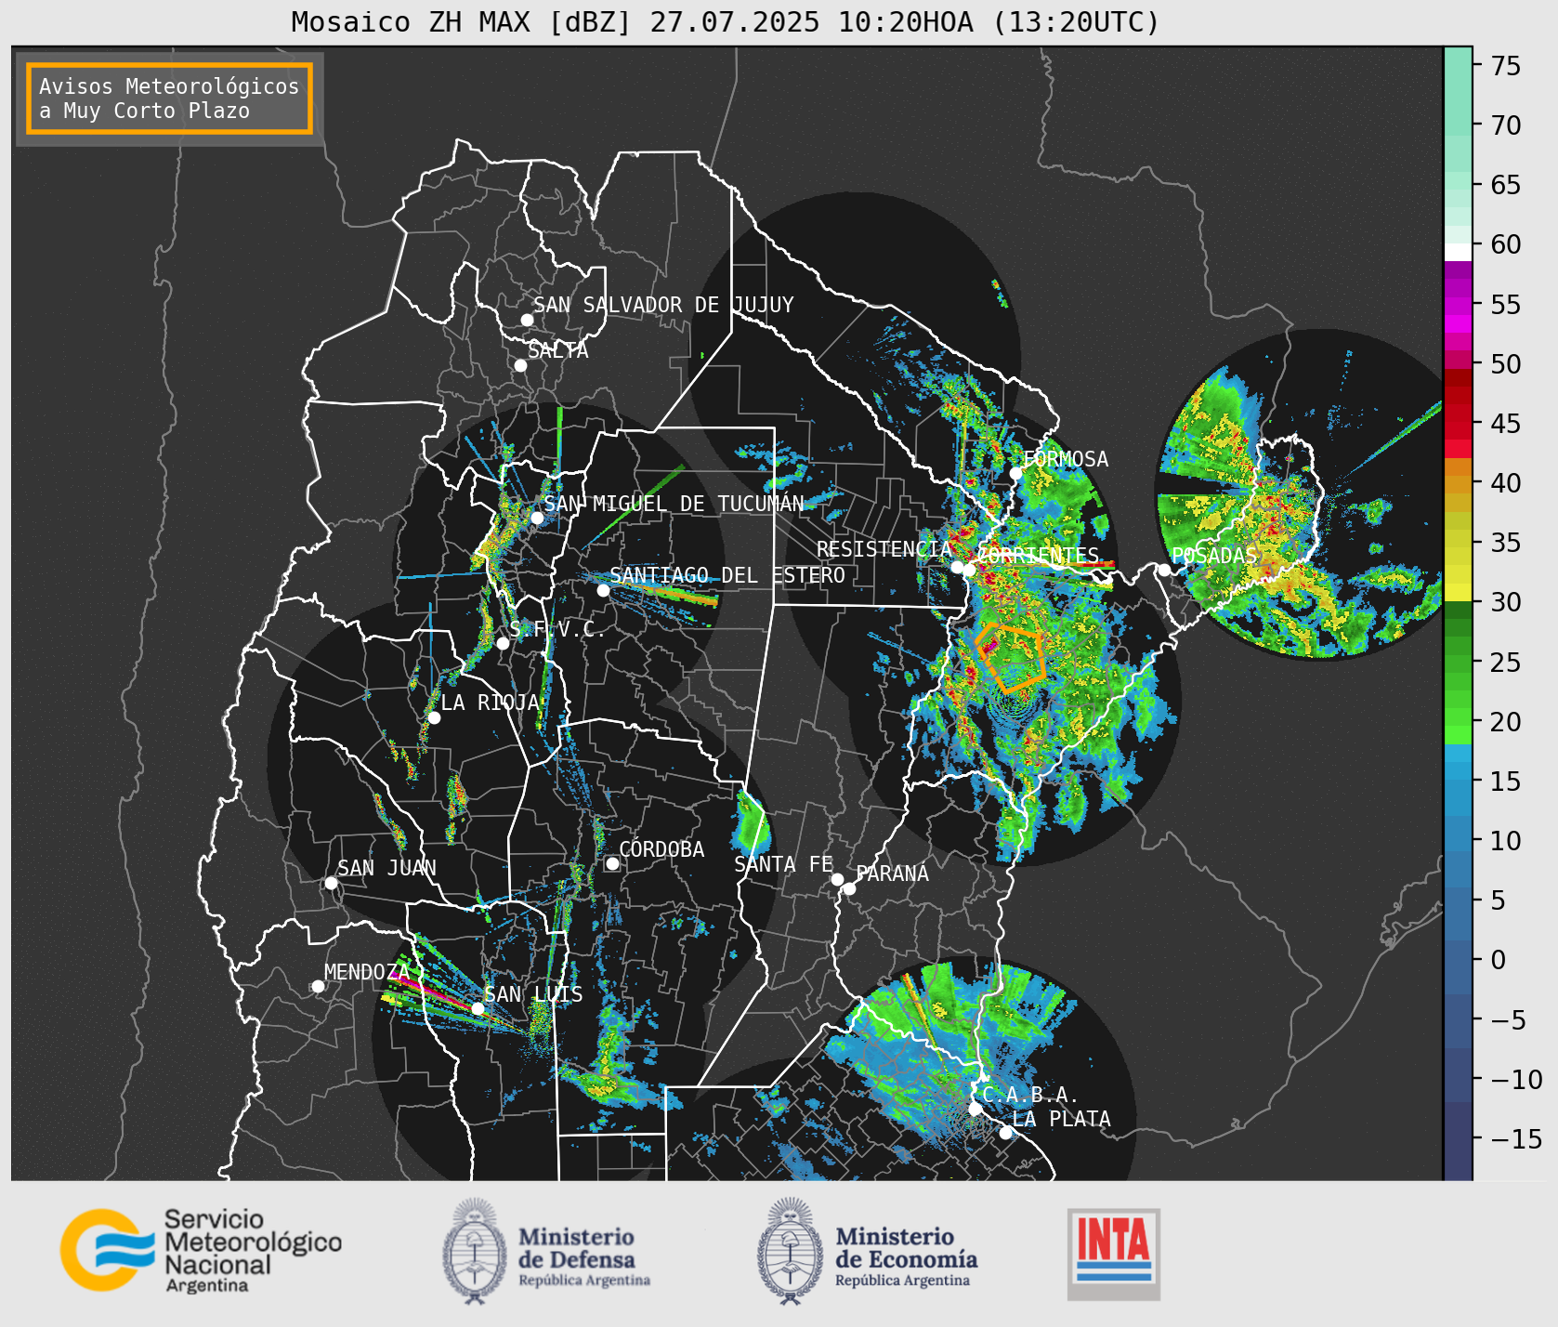Click the SAN MIGUEL DE TUCUMÁN label

pos(674,504)
